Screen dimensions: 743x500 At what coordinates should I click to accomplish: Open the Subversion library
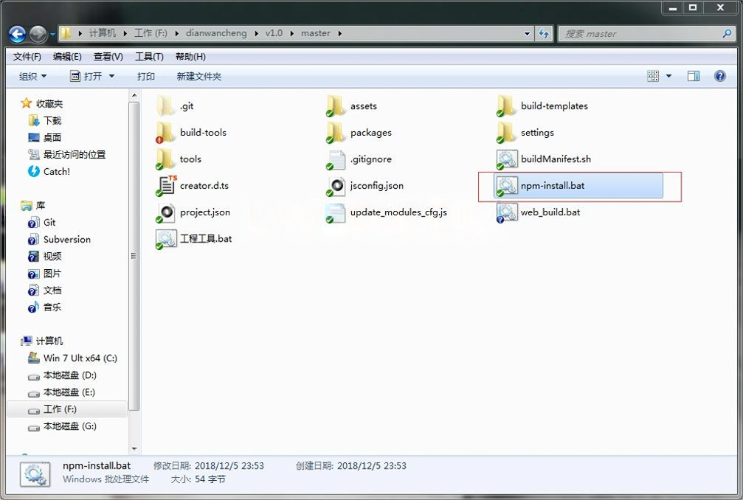tap(59, 240)
